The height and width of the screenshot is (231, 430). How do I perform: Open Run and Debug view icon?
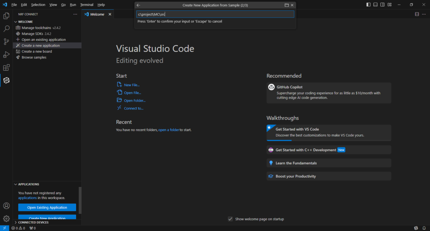click(6, 54)
